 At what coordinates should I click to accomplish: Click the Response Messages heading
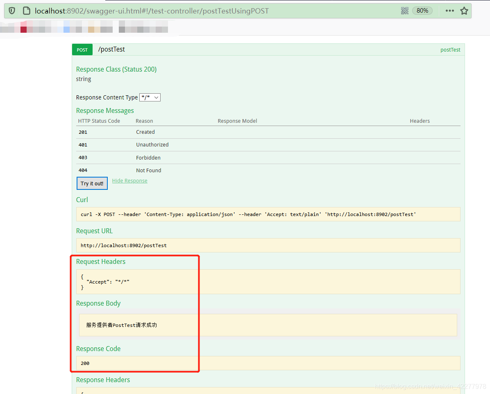click(105, 111)
